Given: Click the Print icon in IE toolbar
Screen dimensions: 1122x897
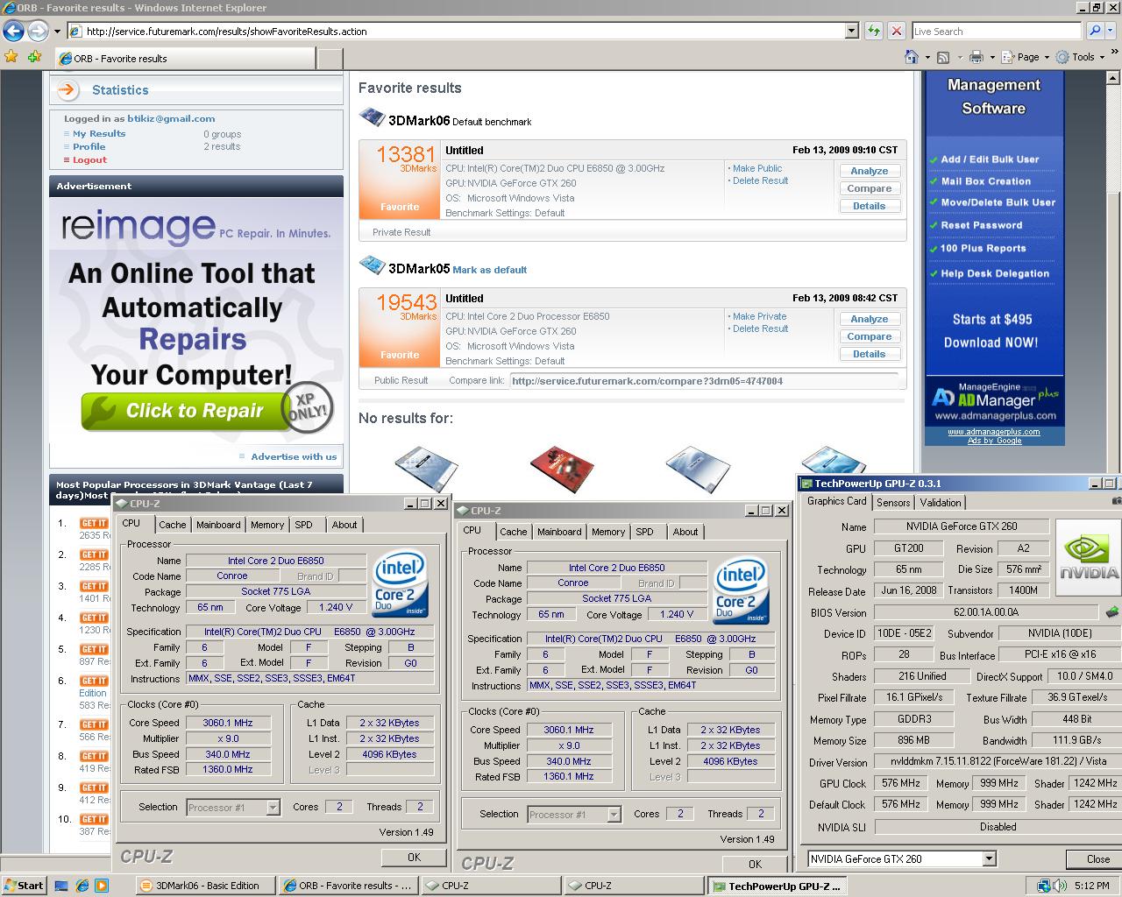Looking at the screenshot, I should click(x=976, y=57).
